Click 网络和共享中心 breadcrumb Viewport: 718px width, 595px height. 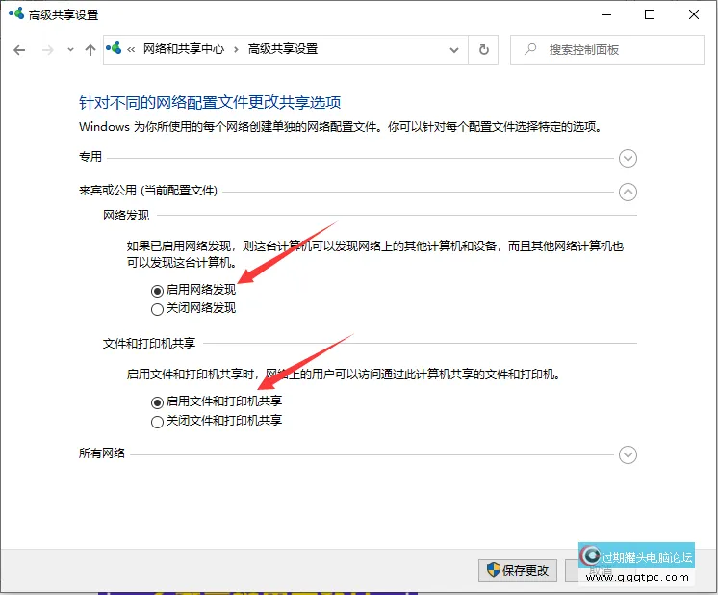(x=184, y=49)
